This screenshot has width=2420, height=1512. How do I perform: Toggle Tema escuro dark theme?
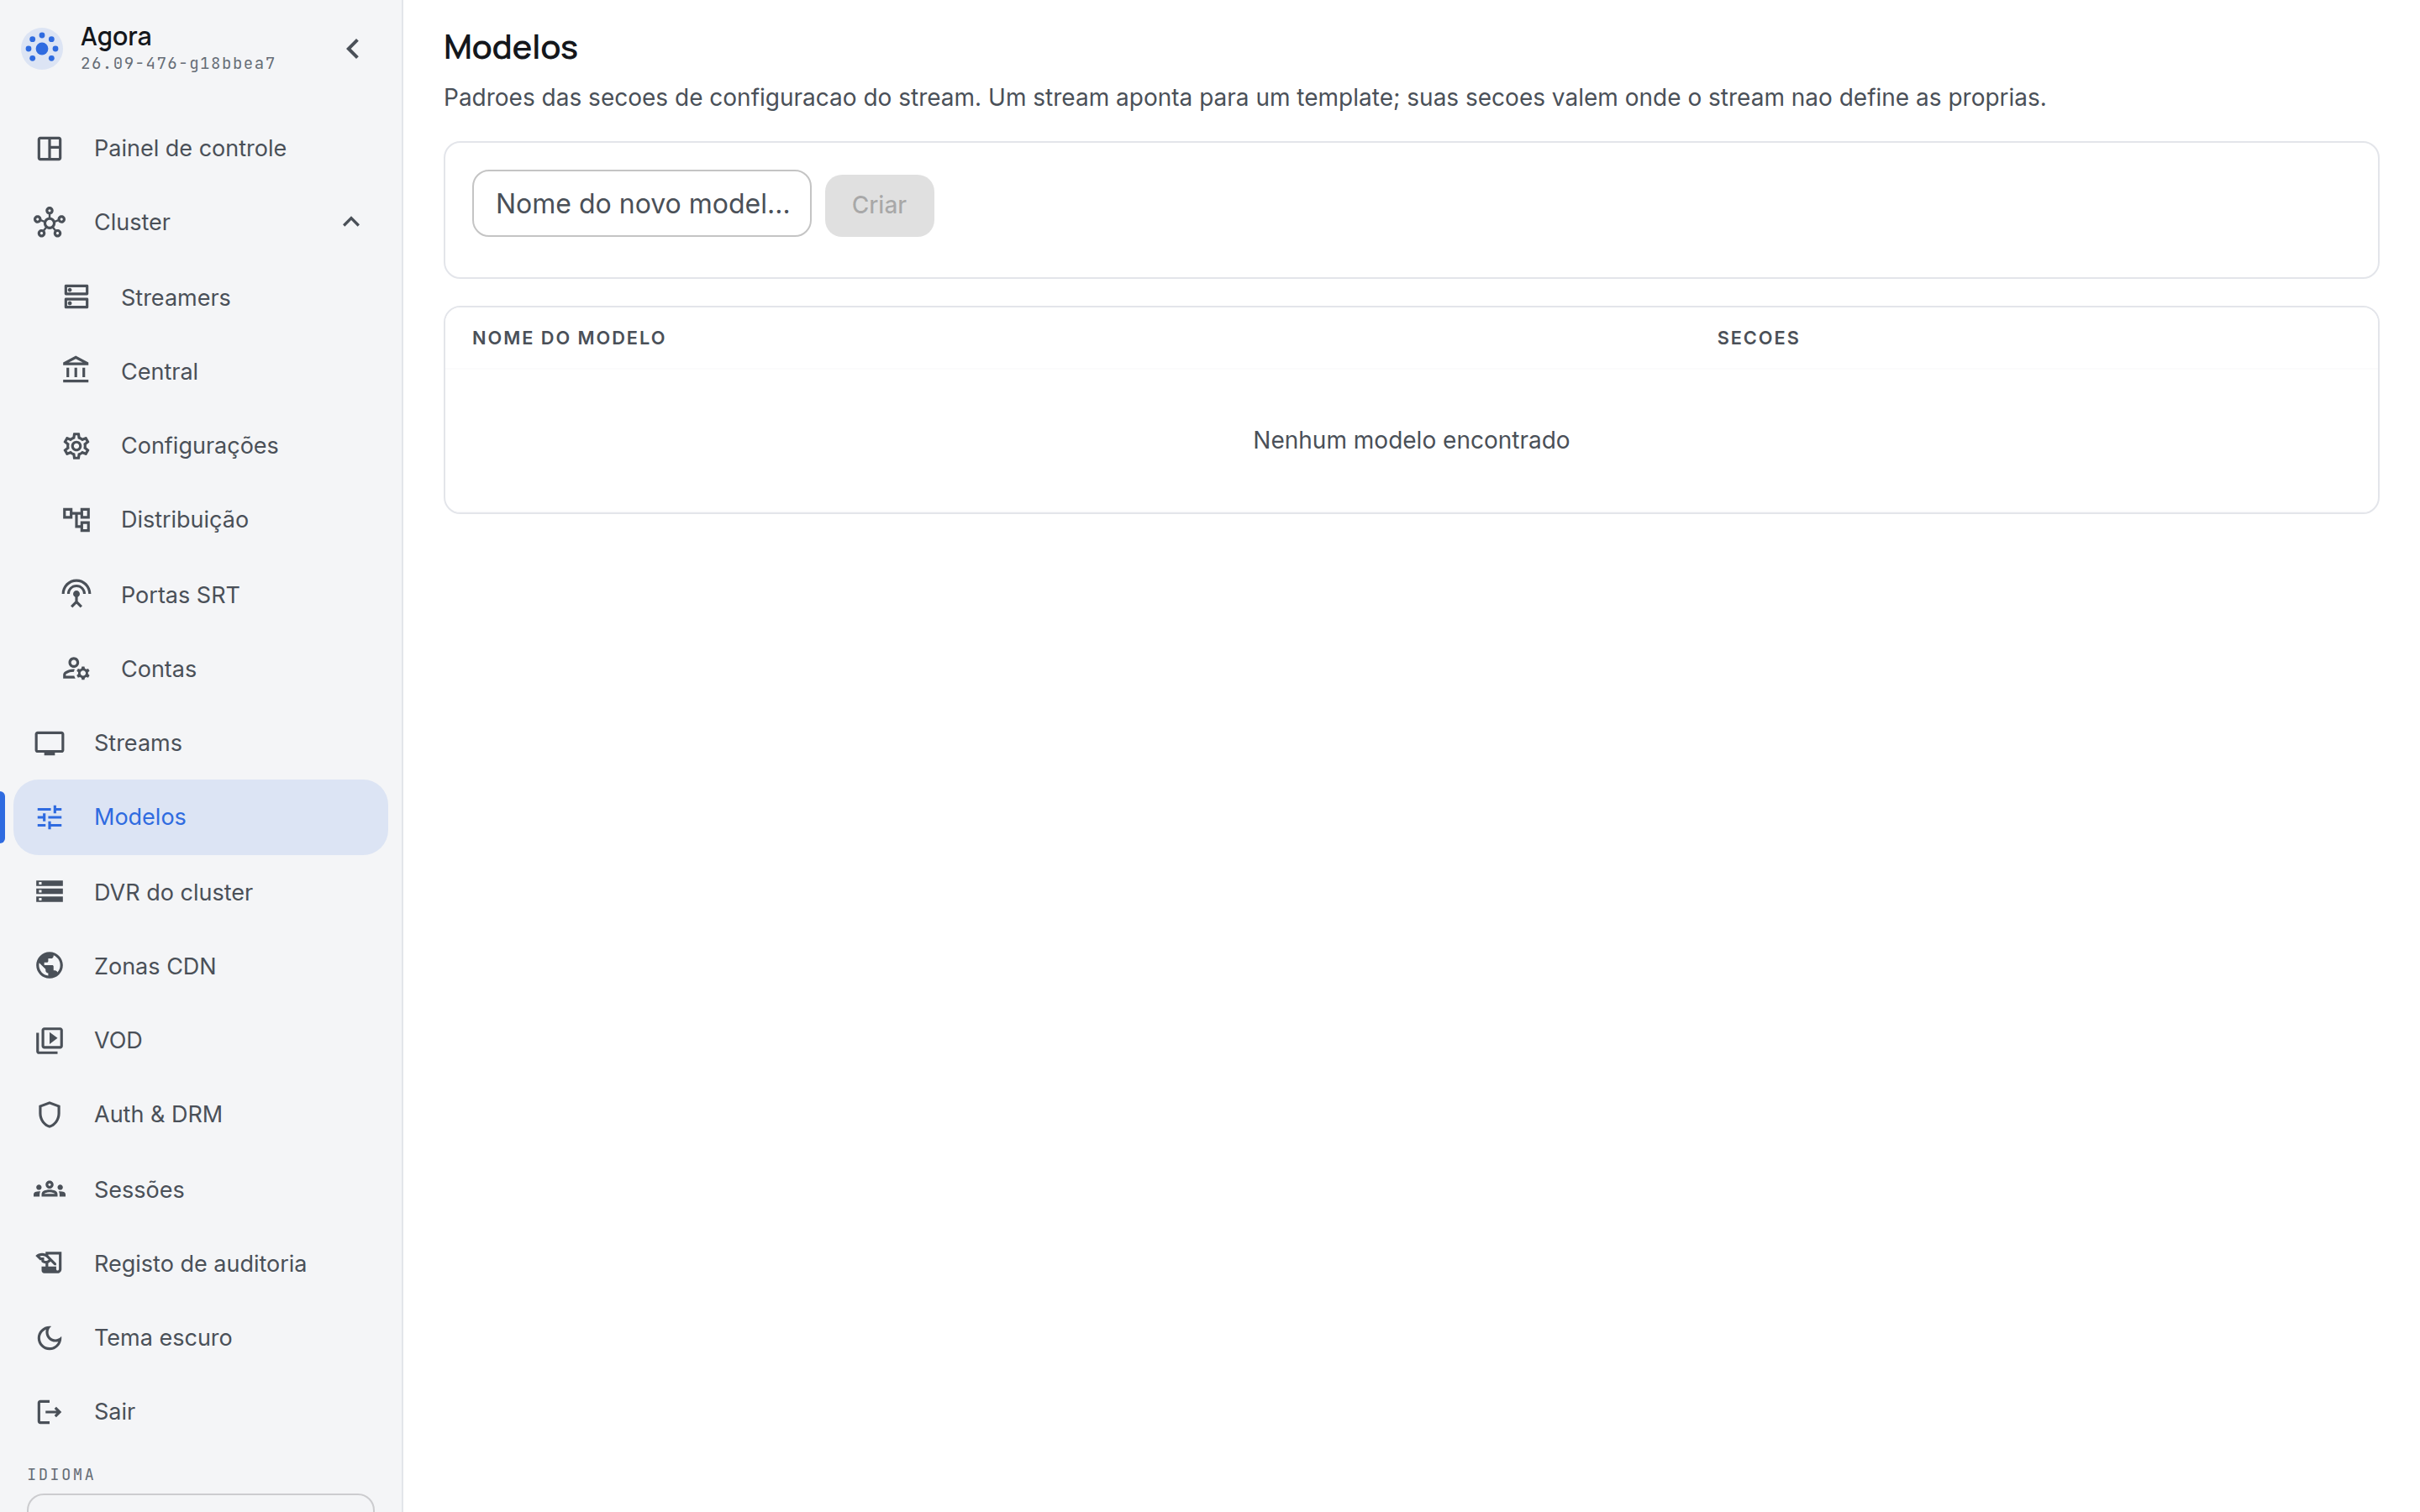200,1337
